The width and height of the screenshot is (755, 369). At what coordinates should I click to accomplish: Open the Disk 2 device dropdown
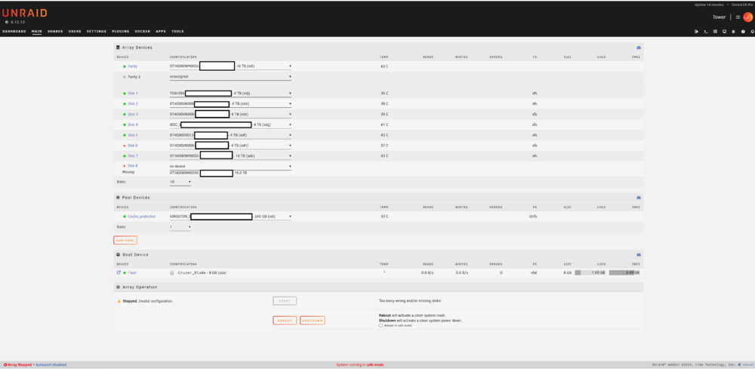[230, 103]
